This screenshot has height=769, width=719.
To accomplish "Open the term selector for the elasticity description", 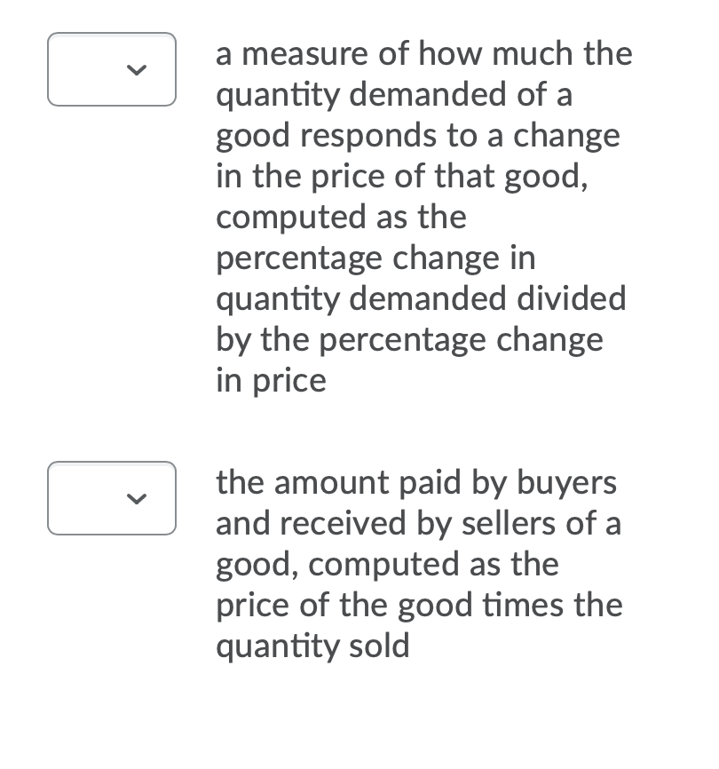I will click(111, 69).
